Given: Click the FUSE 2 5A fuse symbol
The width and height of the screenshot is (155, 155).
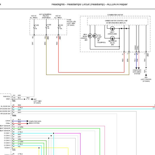Looking at the screenshot, I should (x=34, y=27).
